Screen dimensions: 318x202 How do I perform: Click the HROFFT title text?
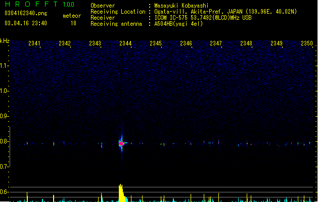tap(31, 4)
